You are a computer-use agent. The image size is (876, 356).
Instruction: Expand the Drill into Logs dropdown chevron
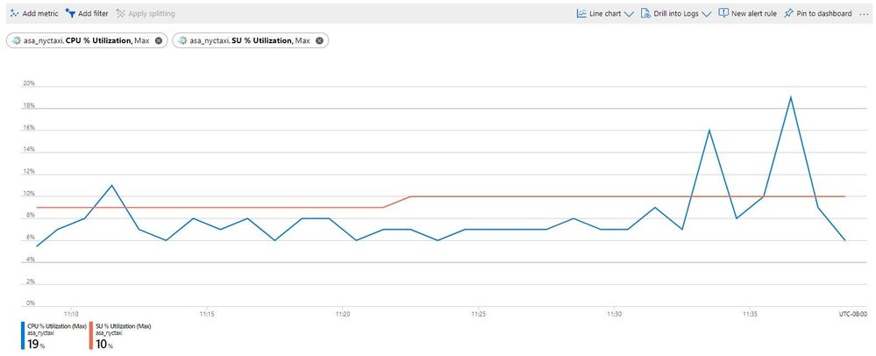706,14
